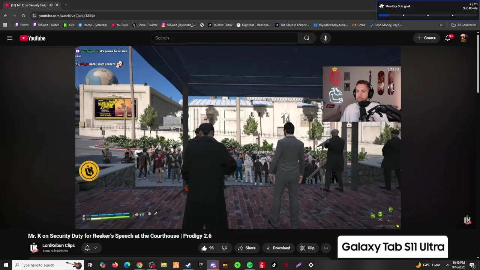The width and height of the screenshot is (480, 270).
Task: Click the Clip button
Action: [307, 248]
